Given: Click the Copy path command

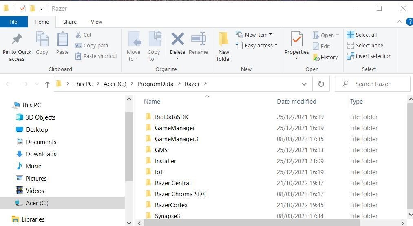Looking at the screenshot, I should click(91, 46).
